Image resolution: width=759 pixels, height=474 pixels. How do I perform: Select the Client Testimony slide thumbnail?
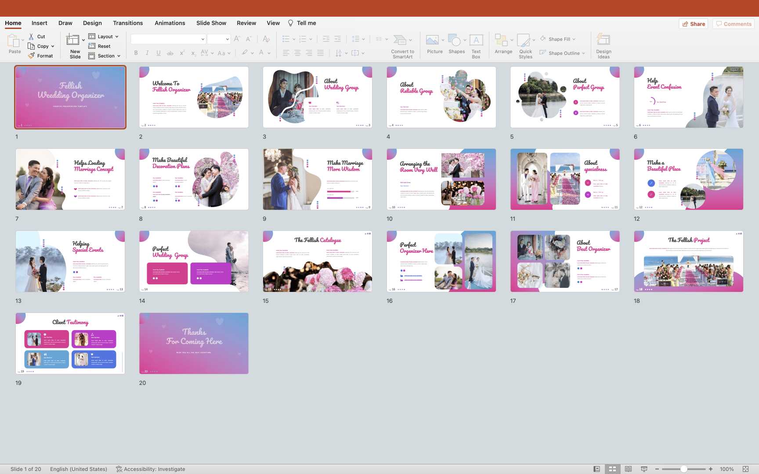point(70,343)
